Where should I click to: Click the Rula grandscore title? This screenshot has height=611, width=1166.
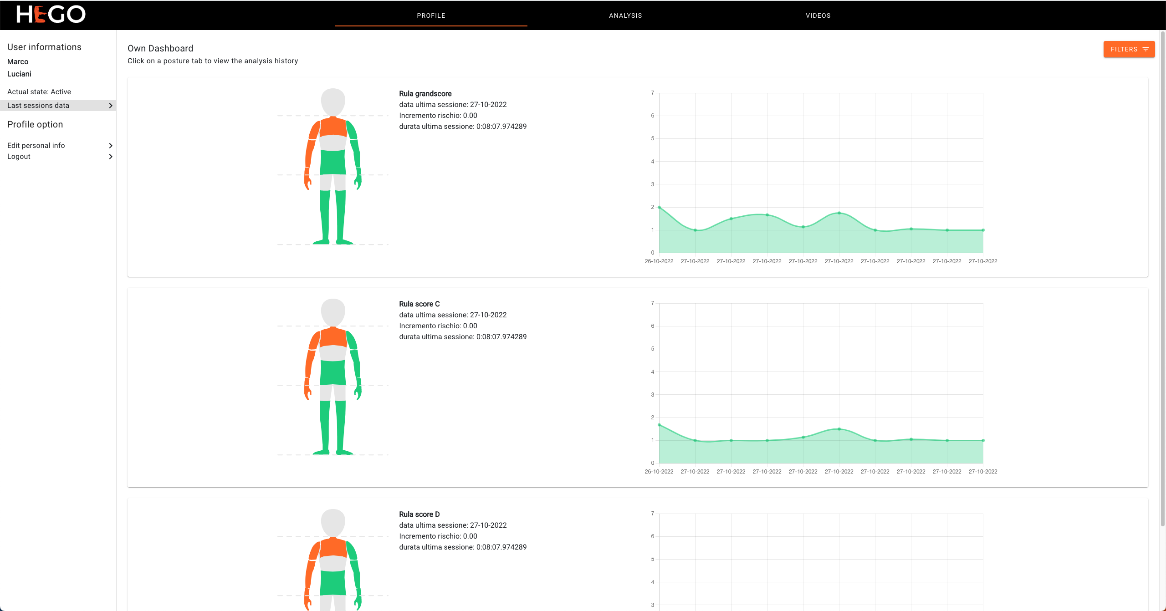[x=425, y=94]
